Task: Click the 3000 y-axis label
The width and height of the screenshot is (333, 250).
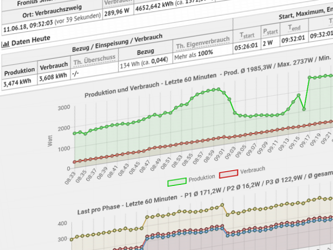Action: (x=64, y=107)
